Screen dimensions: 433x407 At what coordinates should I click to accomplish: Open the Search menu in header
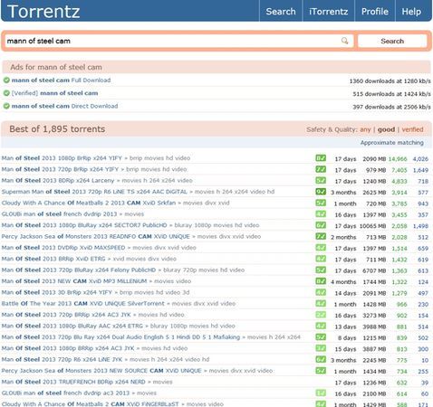click(281, 11)
